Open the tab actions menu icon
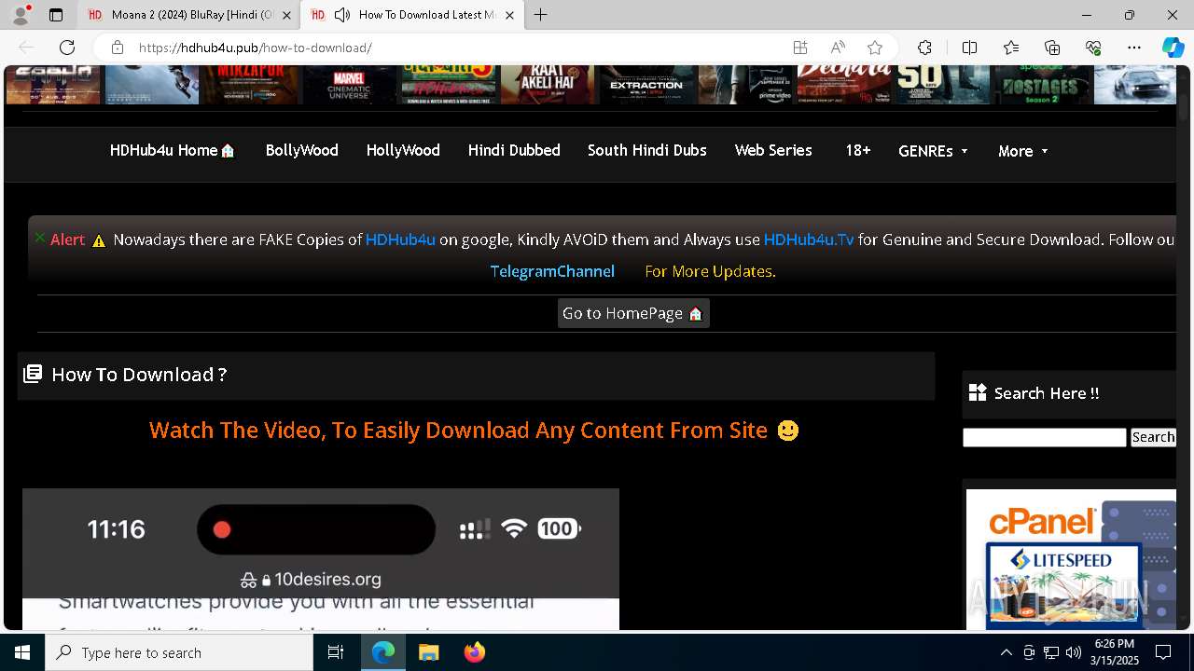The height and width of the screenshot is (671, 1194). (56, 15)
